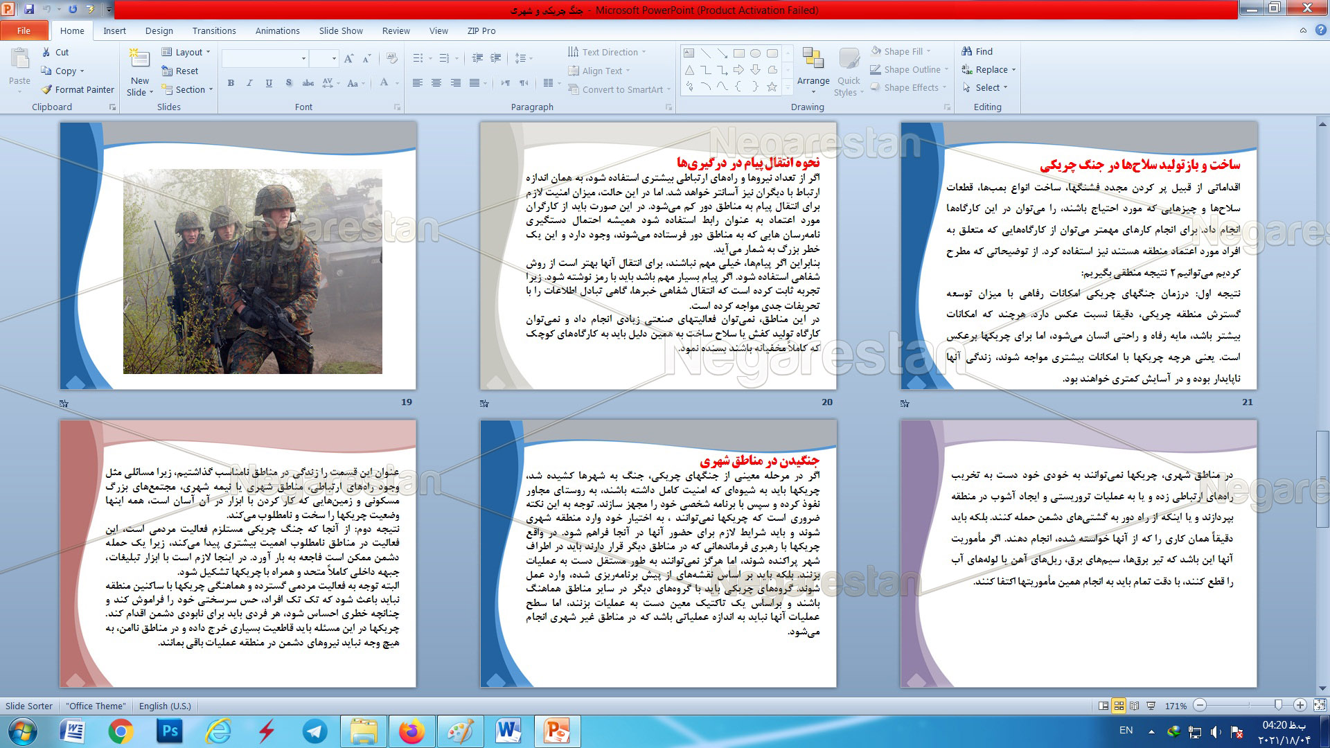Open the Transitions tab
The width and height of the screenshot is (1330, 748).
[x=214, y=30]
